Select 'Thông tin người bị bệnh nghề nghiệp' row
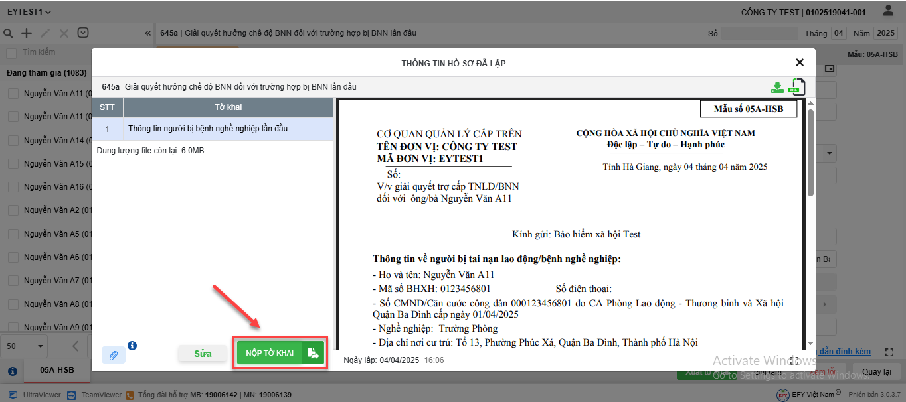The image size is (906, 402). click(x=208, y=129)
